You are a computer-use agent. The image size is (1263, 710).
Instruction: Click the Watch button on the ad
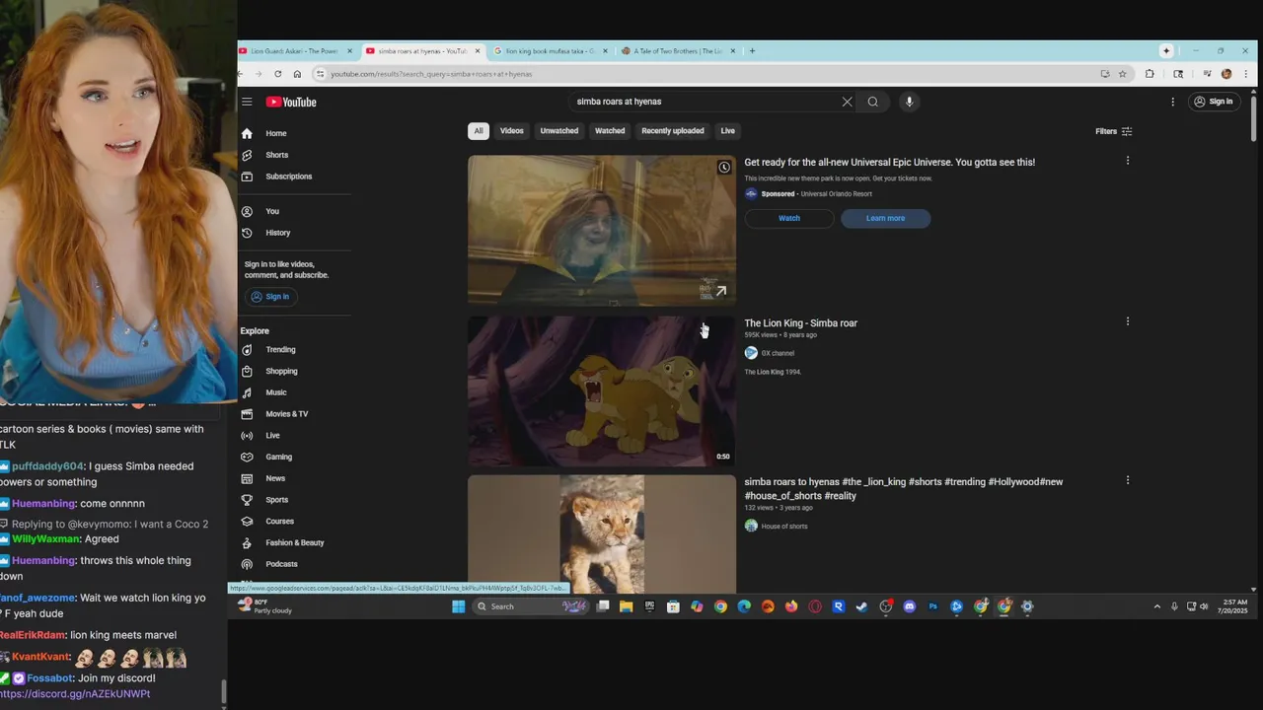[789, 218]
